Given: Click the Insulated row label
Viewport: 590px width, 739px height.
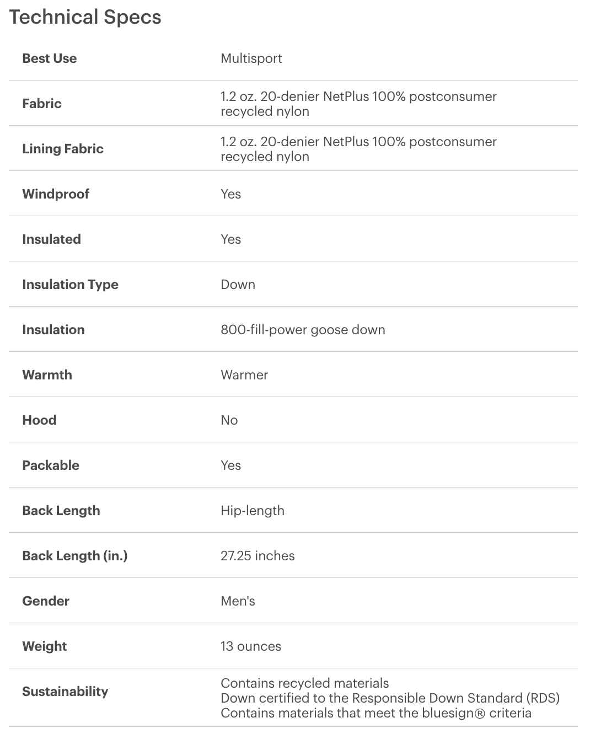Looking at the screenshot, I should (x=51, y=239).
